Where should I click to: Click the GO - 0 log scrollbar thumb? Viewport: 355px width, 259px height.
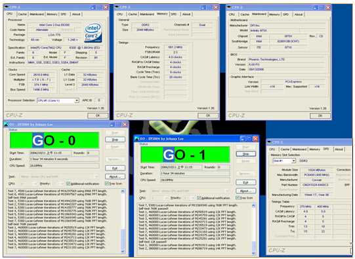(x=123, y=239)
